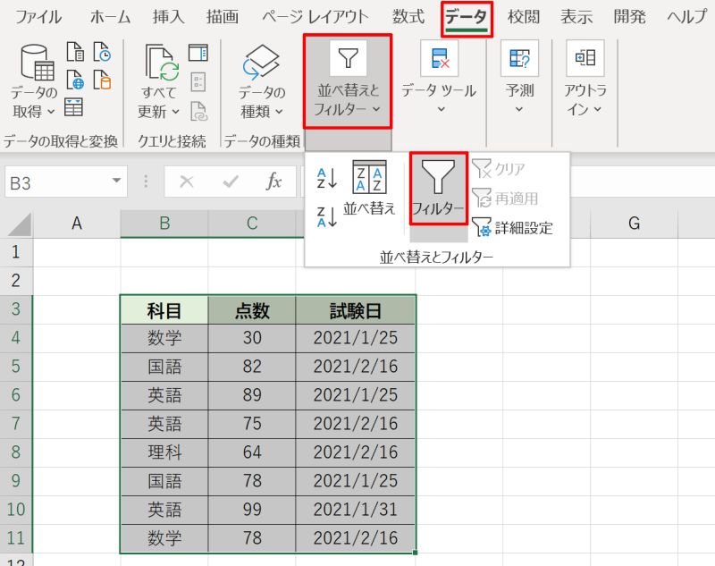Click the row 7 header
This screenshot has width=715, height=566.
(x=15, y=424)
